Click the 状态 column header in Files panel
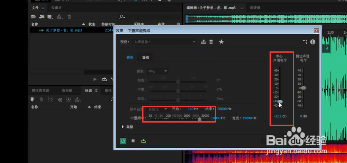 (92, 24)
